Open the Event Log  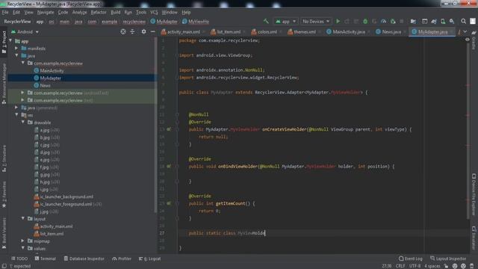tap(410, 259)
